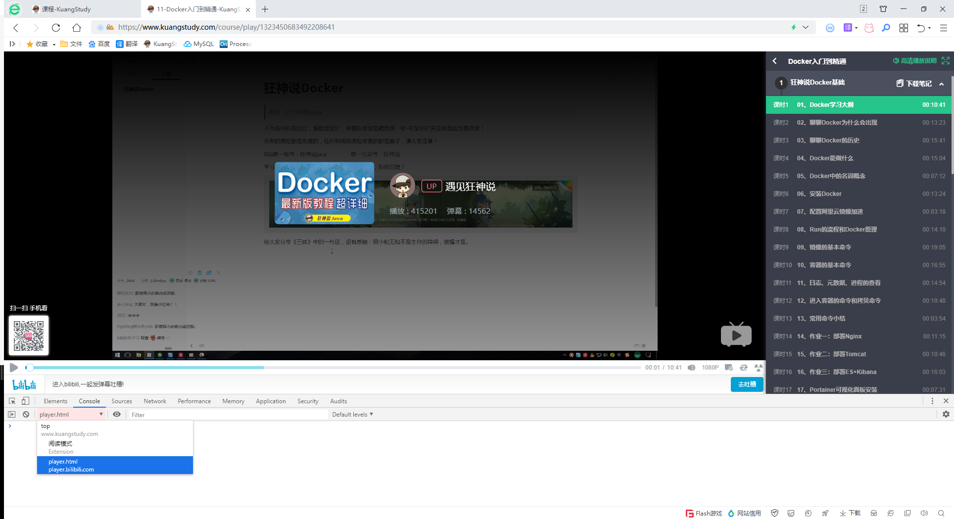The width and height of the screenshot is (954, 519).
Task: Switch to the Memory tab
Action: pyautogui.click(x=234, y=401)
